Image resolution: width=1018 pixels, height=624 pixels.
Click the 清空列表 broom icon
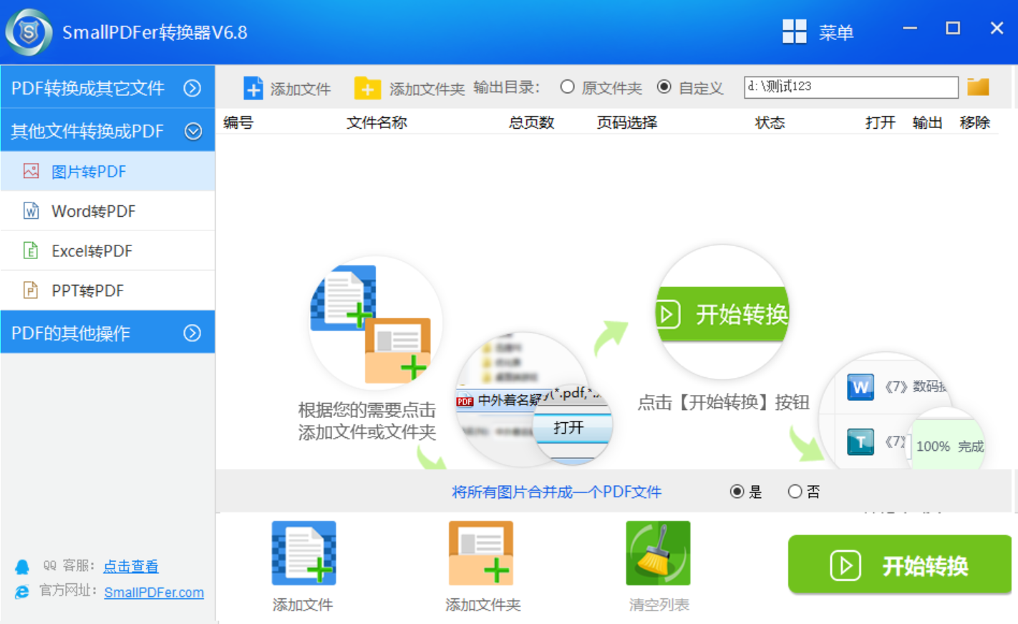pyautogui.click(x=658, y=553)
